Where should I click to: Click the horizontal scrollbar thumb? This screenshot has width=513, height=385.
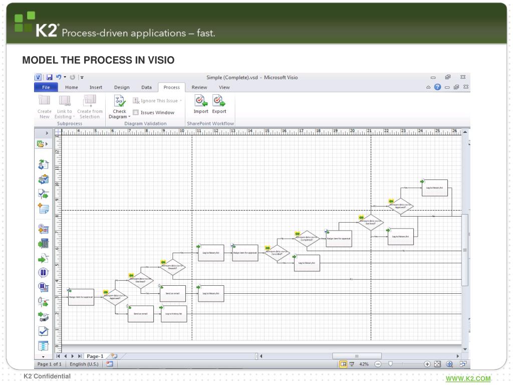tap(357, 356)
